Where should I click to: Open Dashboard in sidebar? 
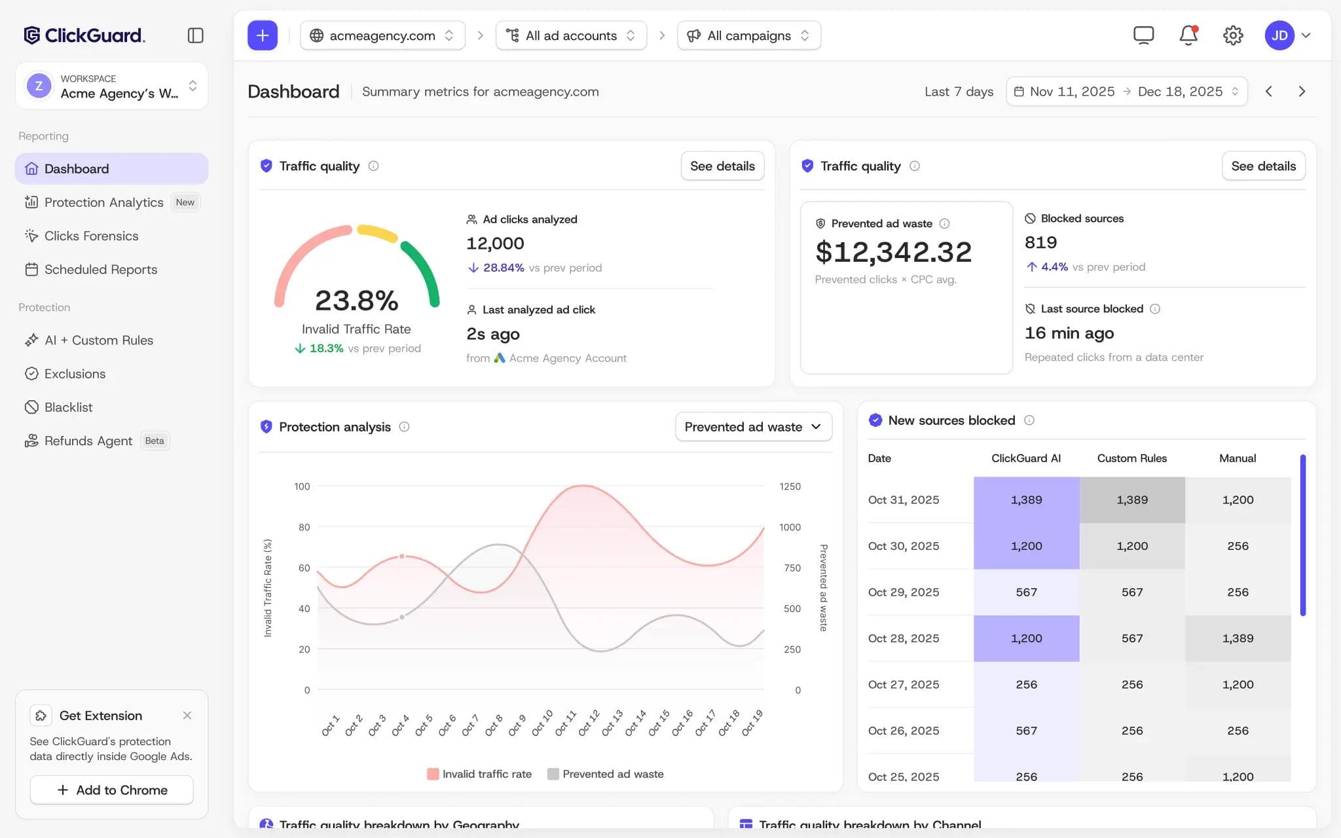112,169
